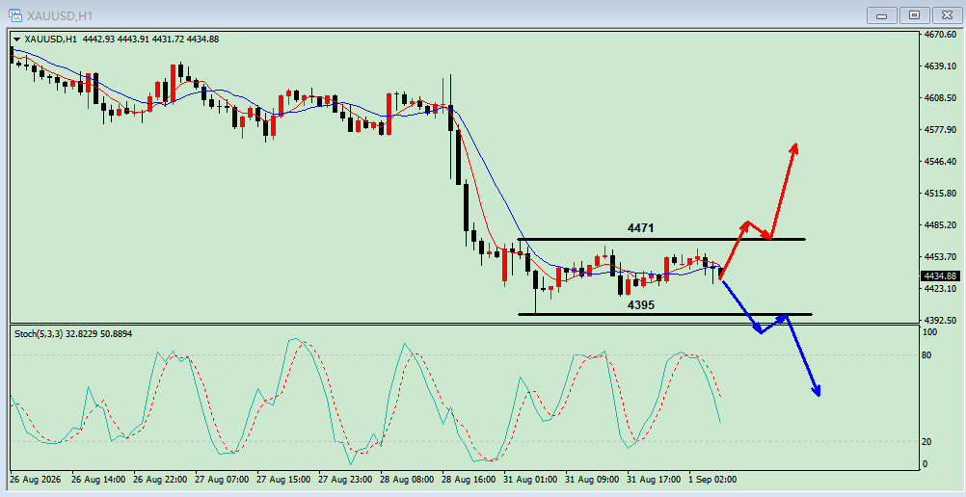Image resolution: width=966 pixels, height=497 pixels.
Task: Click the stochastic 80 level line
Action: [x=465, y=354]
